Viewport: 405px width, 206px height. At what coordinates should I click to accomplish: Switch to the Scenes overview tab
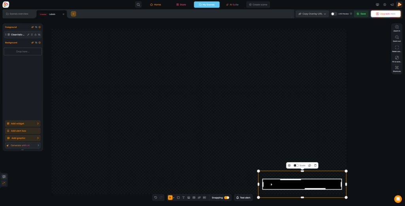tap(19, 14)
